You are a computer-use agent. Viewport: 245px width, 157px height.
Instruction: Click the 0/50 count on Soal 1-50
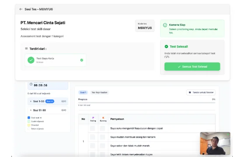click(x=64, y=101)
